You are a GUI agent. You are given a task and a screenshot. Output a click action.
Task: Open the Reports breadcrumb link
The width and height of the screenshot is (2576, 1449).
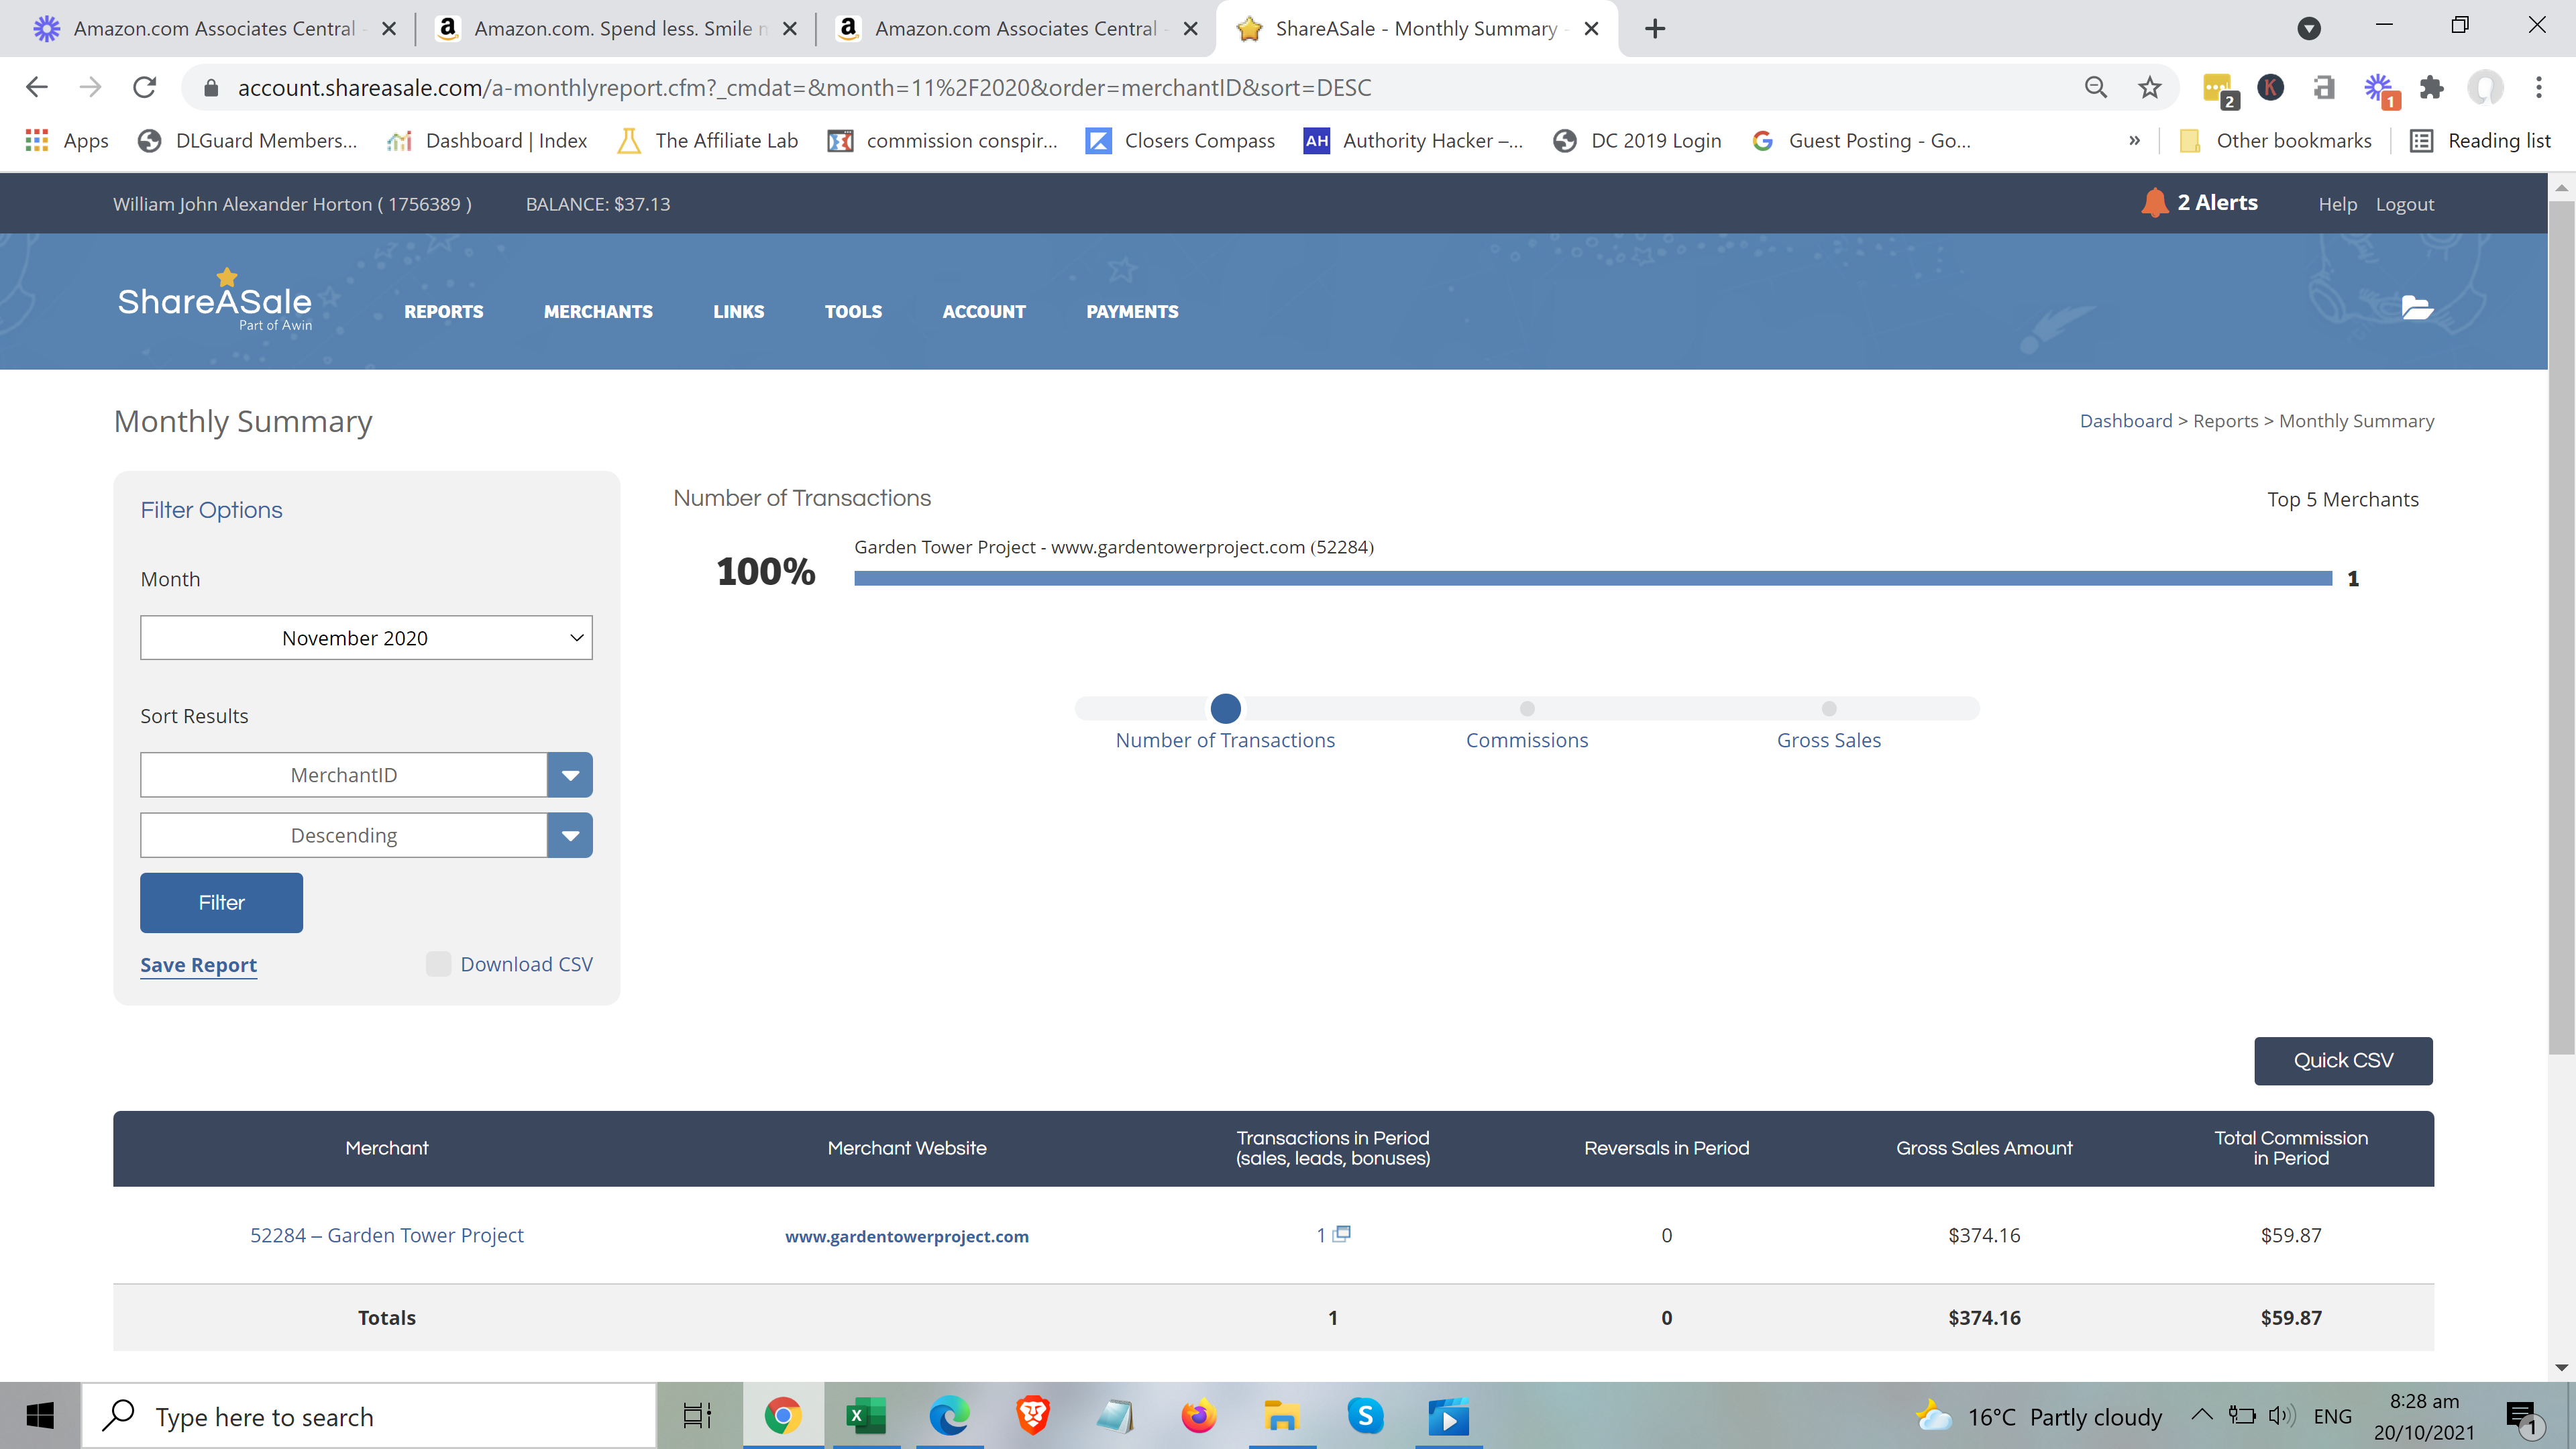click(2225, 421)
